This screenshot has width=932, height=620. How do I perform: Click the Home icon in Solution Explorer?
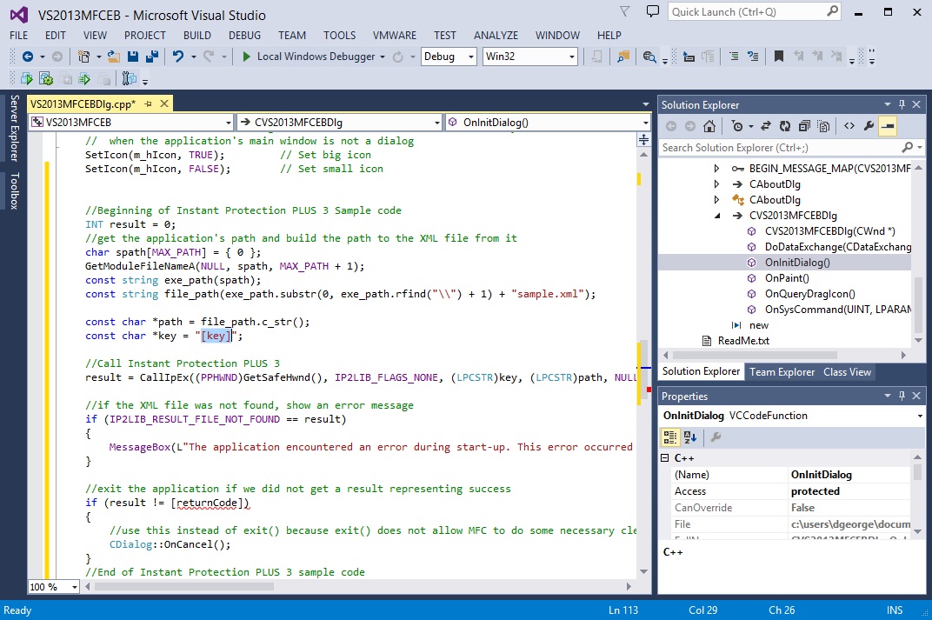click(x=710, y=126)
